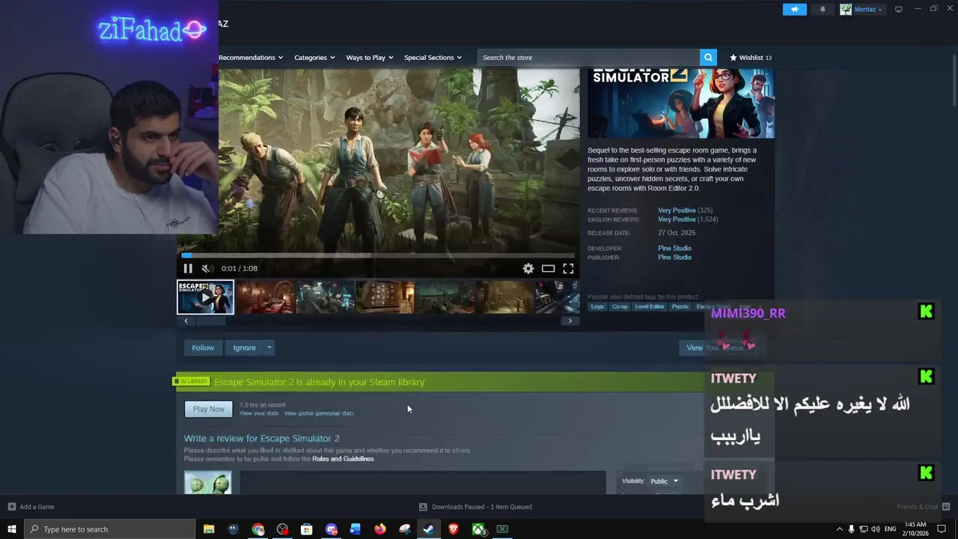Screen dimensions: 958x539
Task: Open File Explorer from taskbar
Action: tap(209, 529)
